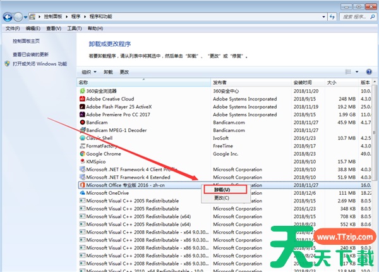
Task: Sort by the 大小 column header
Action: click(342, 82)
